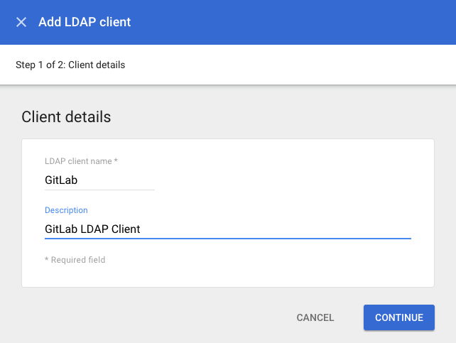The height and width of the screenshot is (343, 456).
Task: Click the asterisk in the name label
Action: pos(116,161)
